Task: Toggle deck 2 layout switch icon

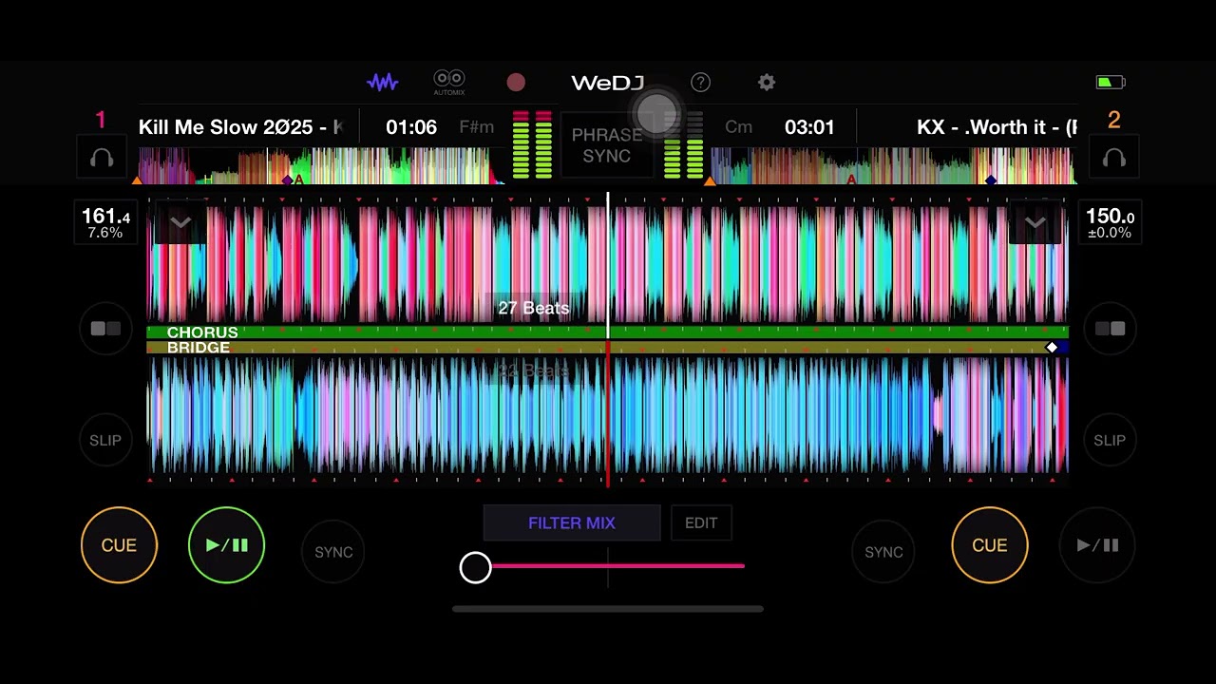Action: [1110, 329]
